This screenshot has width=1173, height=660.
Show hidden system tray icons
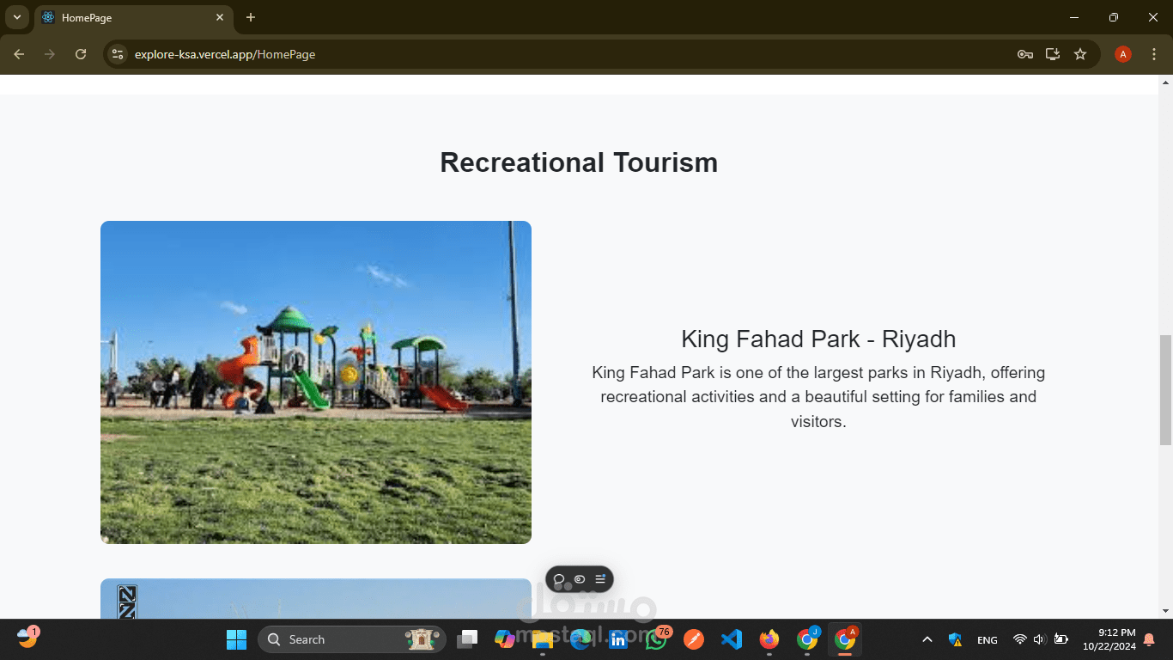coord(927,639)
